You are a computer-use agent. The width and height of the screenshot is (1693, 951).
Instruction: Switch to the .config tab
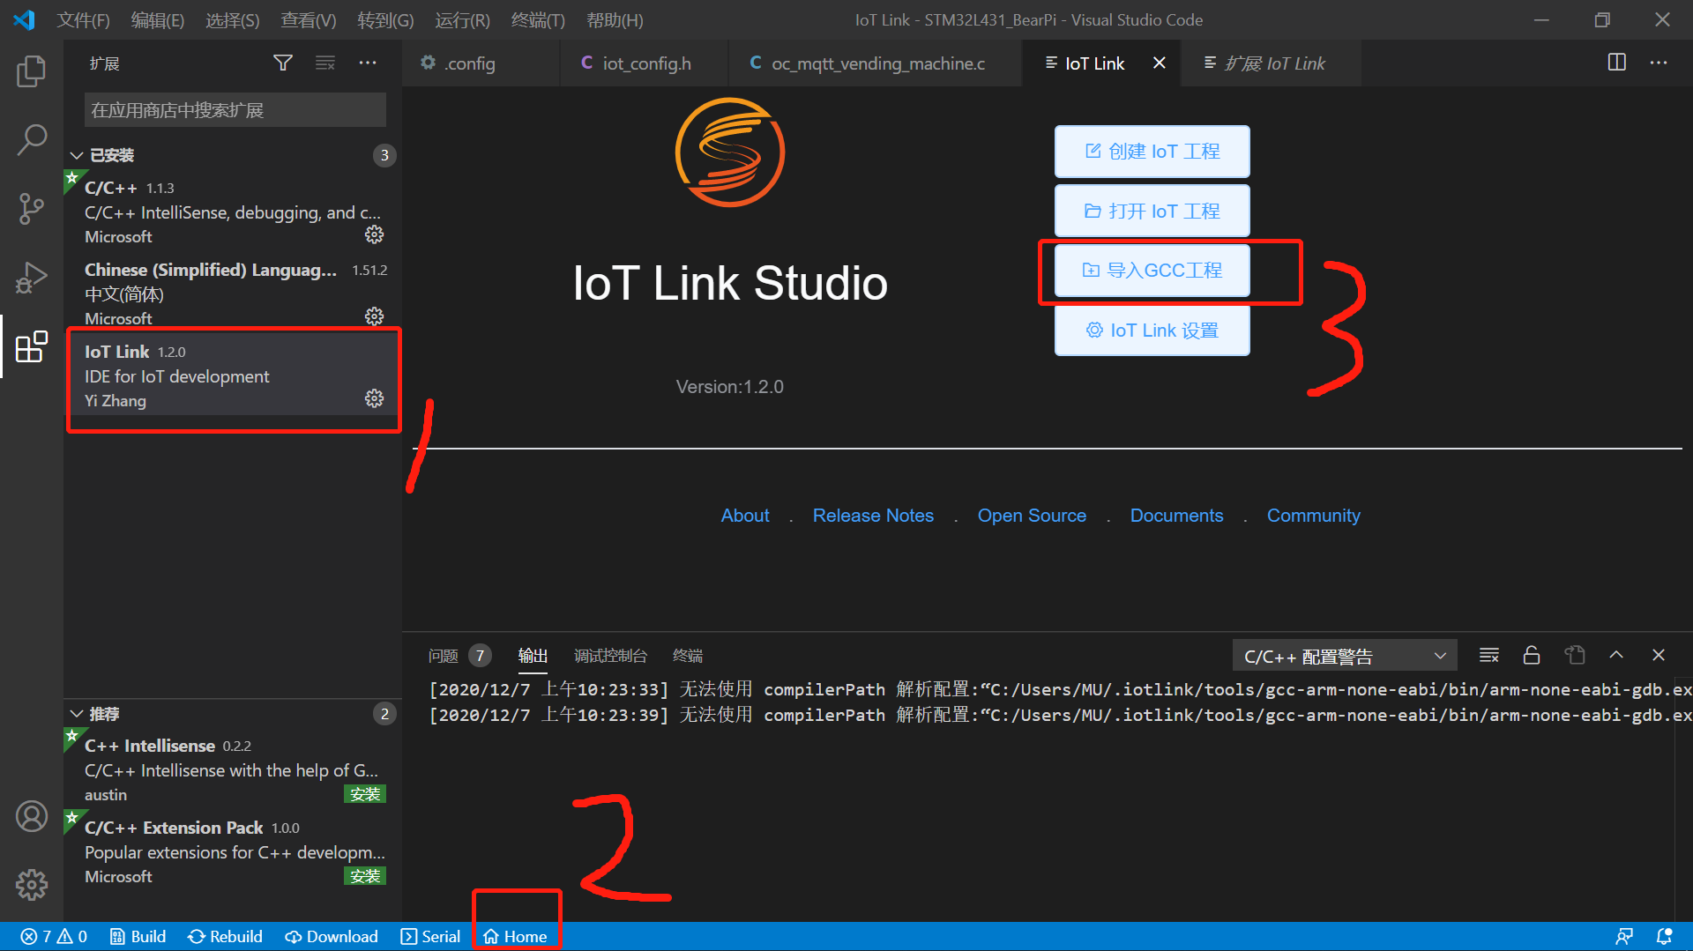pyautogui.click(x=481, y=63)
